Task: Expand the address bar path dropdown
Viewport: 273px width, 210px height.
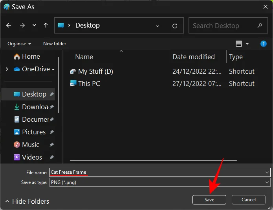Action: [158, 26]
